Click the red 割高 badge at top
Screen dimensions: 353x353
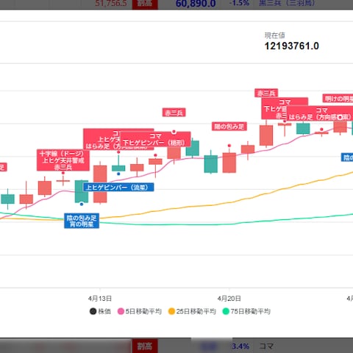tap(145, 4)
